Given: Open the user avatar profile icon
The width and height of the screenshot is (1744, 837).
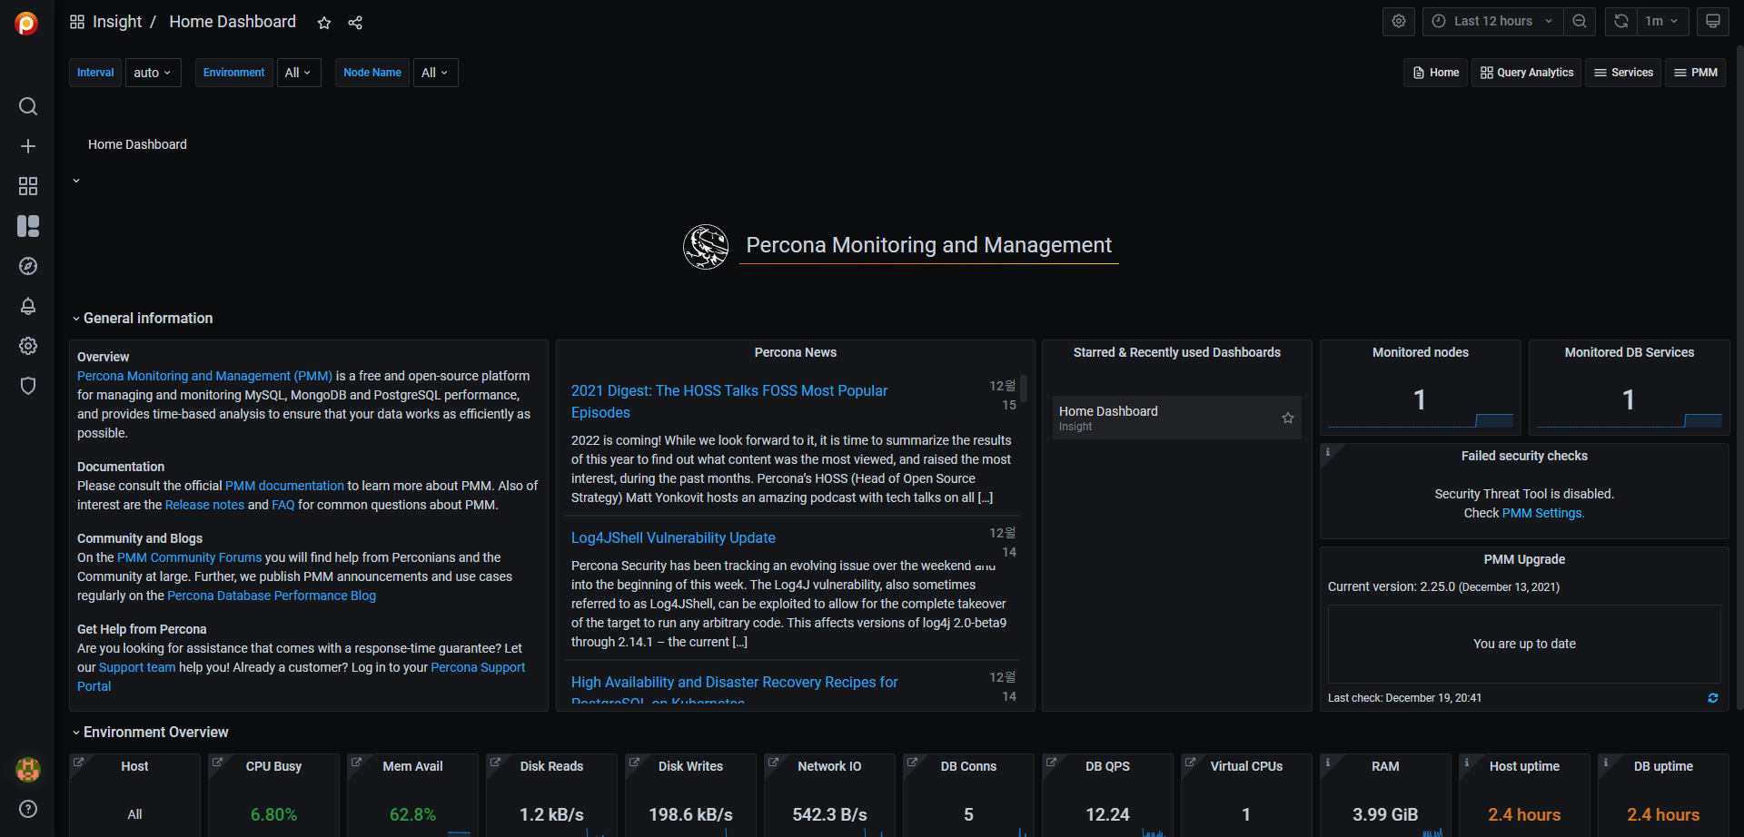Looking at the screenshot, I should (28, 769).
